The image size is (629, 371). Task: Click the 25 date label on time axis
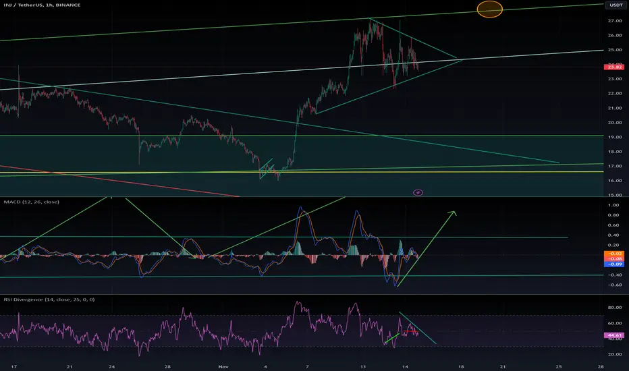[559, 366]
